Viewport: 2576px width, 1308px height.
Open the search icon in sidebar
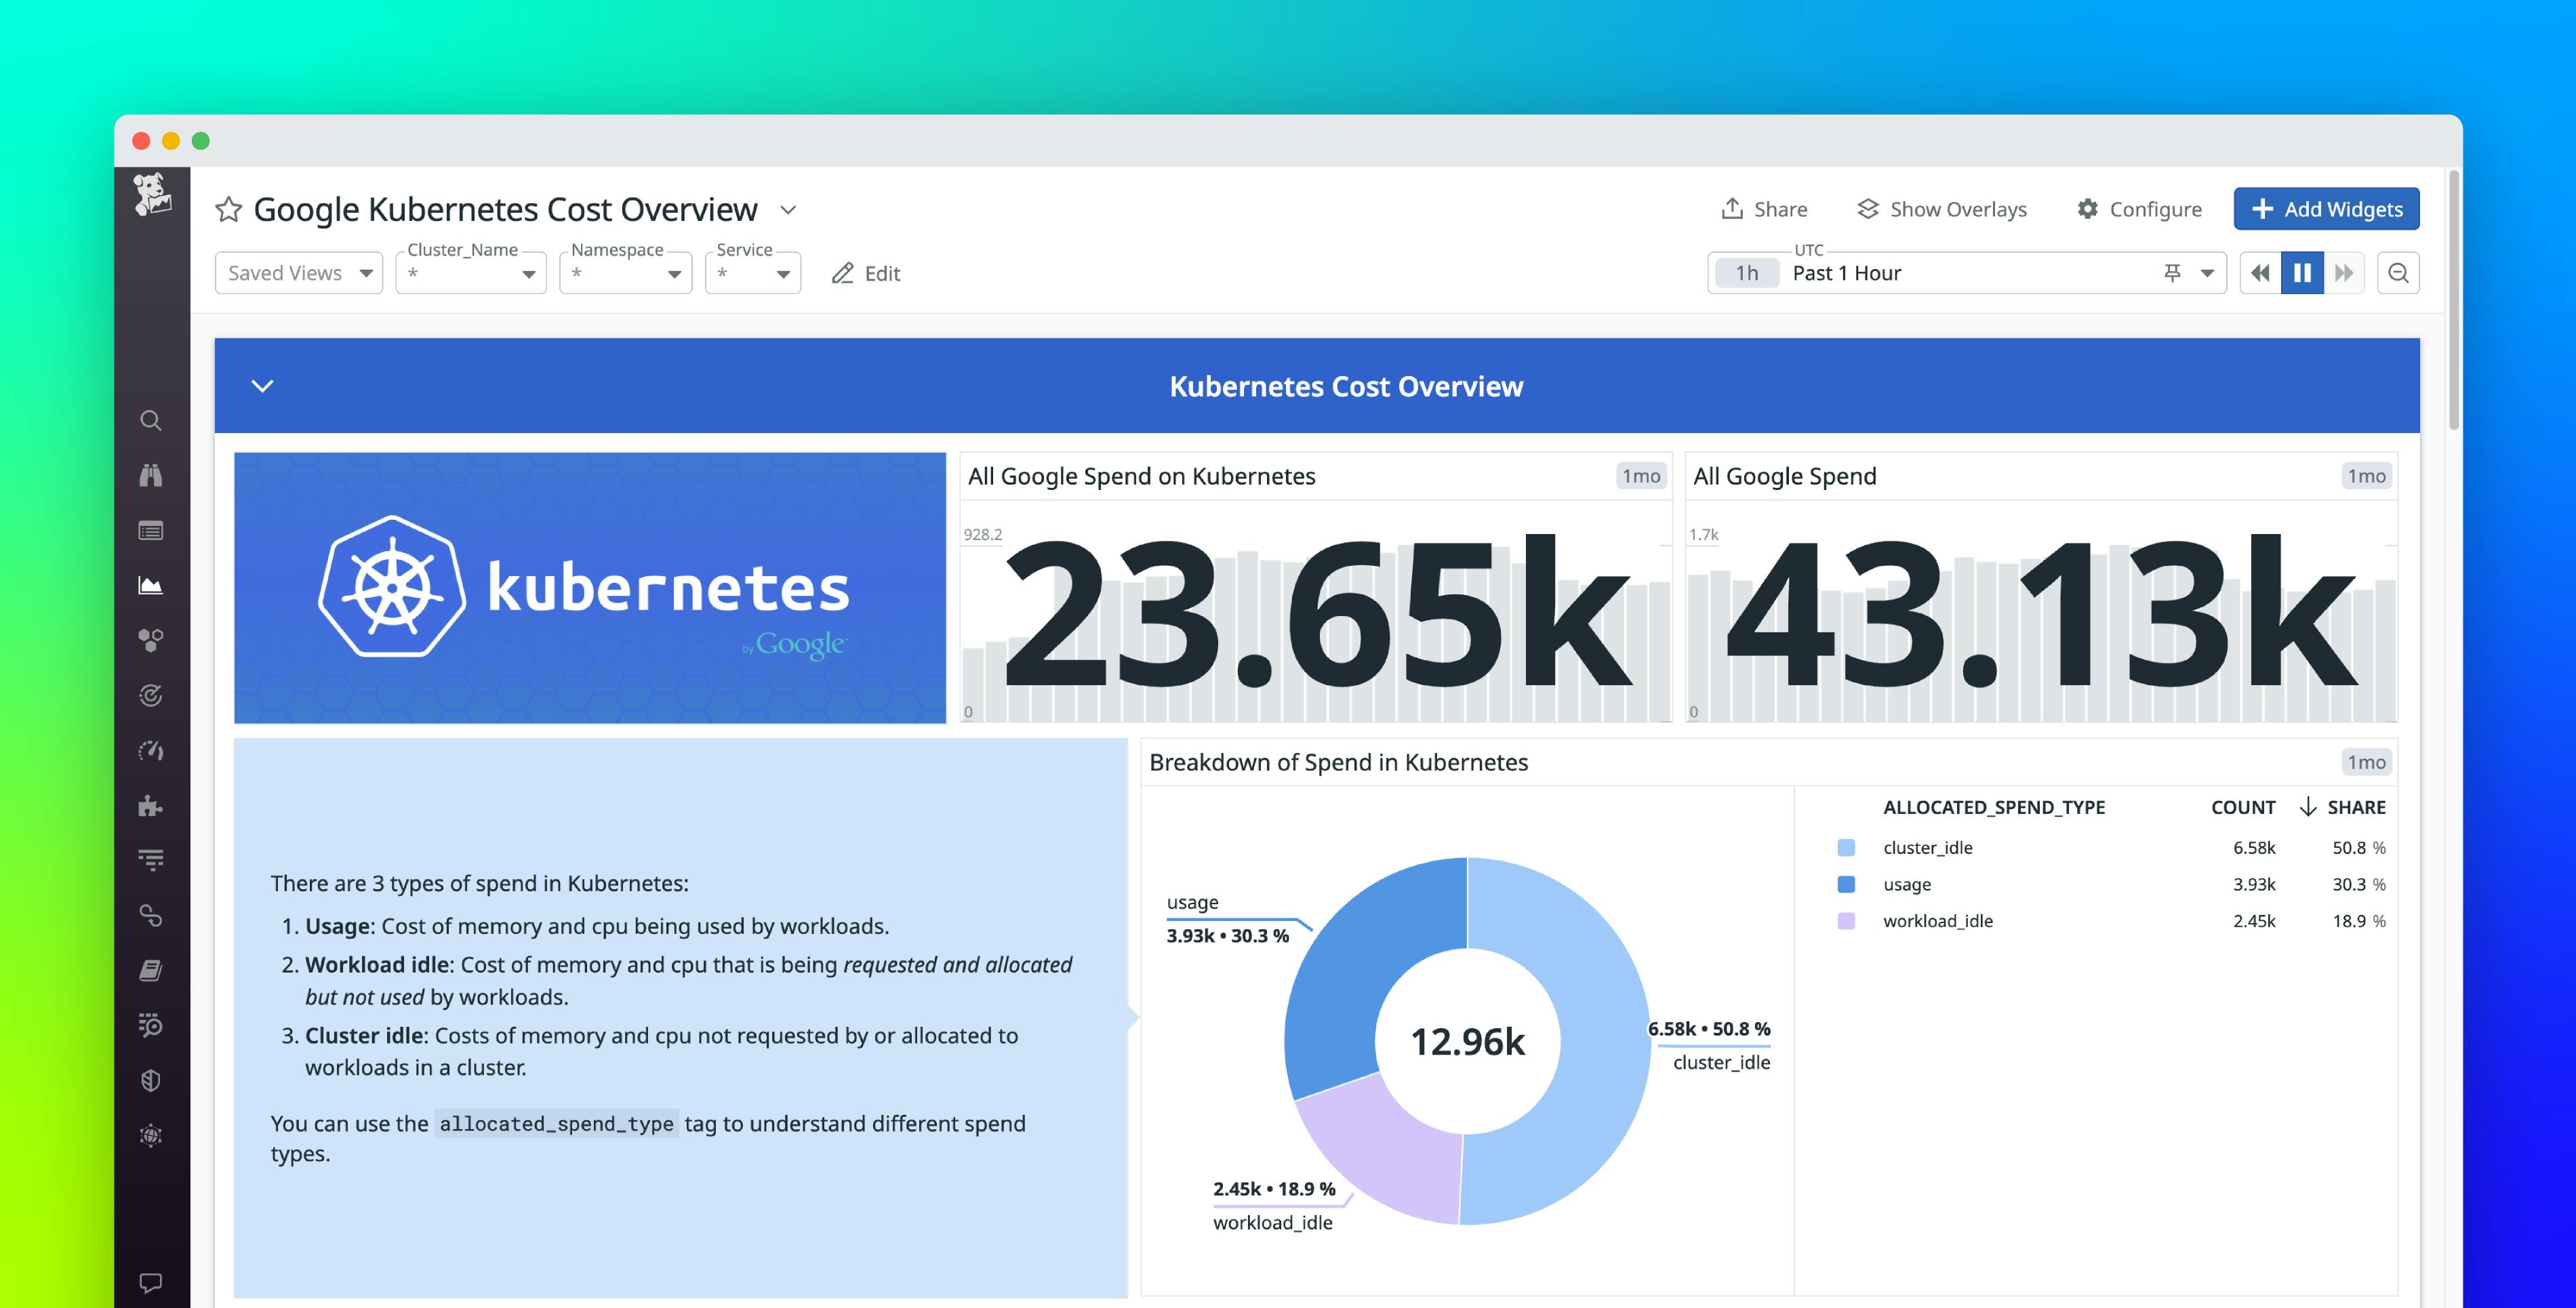[x=151, y=420]
